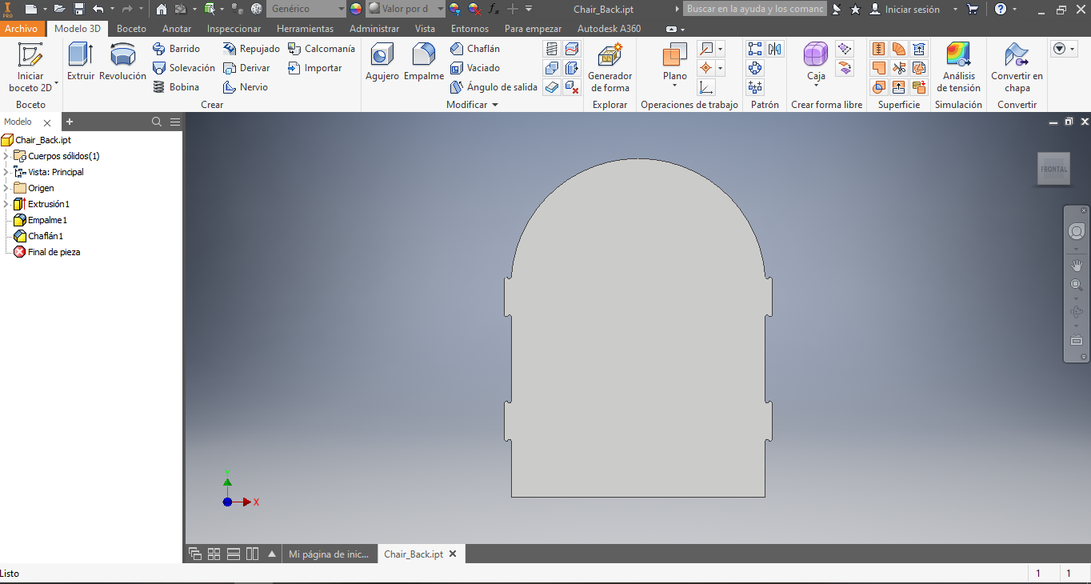1091x584 pixels.
Task: Switch to the Boceto ribbon tab
Action: pos(131,29)
